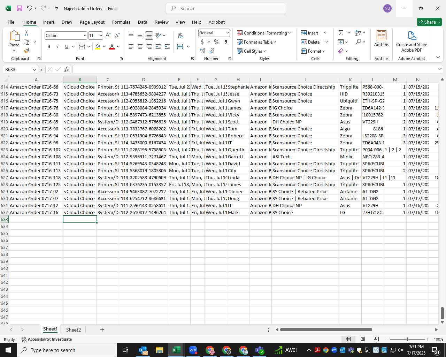
Task: Toggle Top Align icon
Action: (x=131, y=35)
